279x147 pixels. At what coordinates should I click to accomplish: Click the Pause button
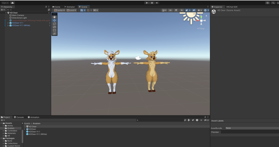point(152,3)
